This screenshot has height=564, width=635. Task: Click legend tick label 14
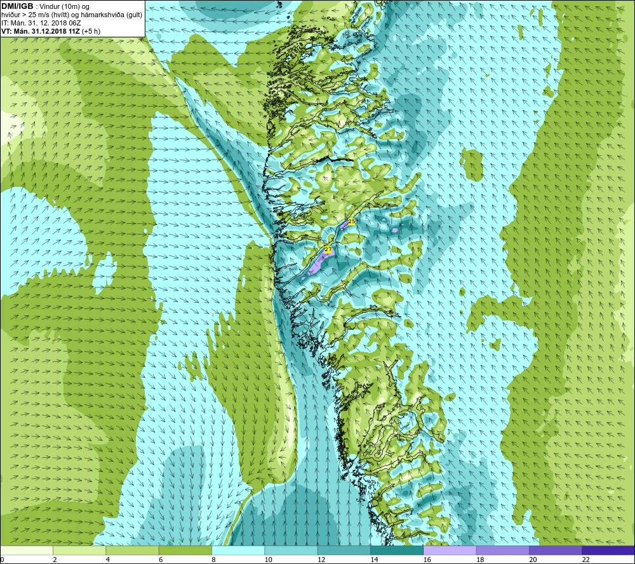point(374,560)
